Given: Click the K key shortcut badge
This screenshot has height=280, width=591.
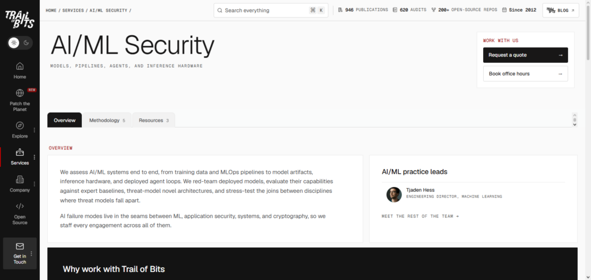Looking at the screenshot, I should pyautogui.click(x=321, y=10).
